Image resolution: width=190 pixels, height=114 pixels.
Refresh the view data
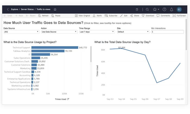pos(43,16)
